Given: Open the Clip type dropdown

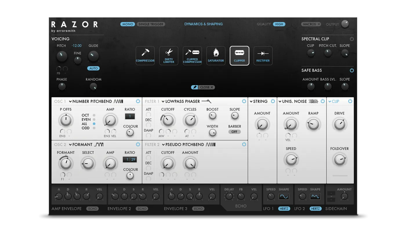Looking at the screenshot, I should point(334,101).
